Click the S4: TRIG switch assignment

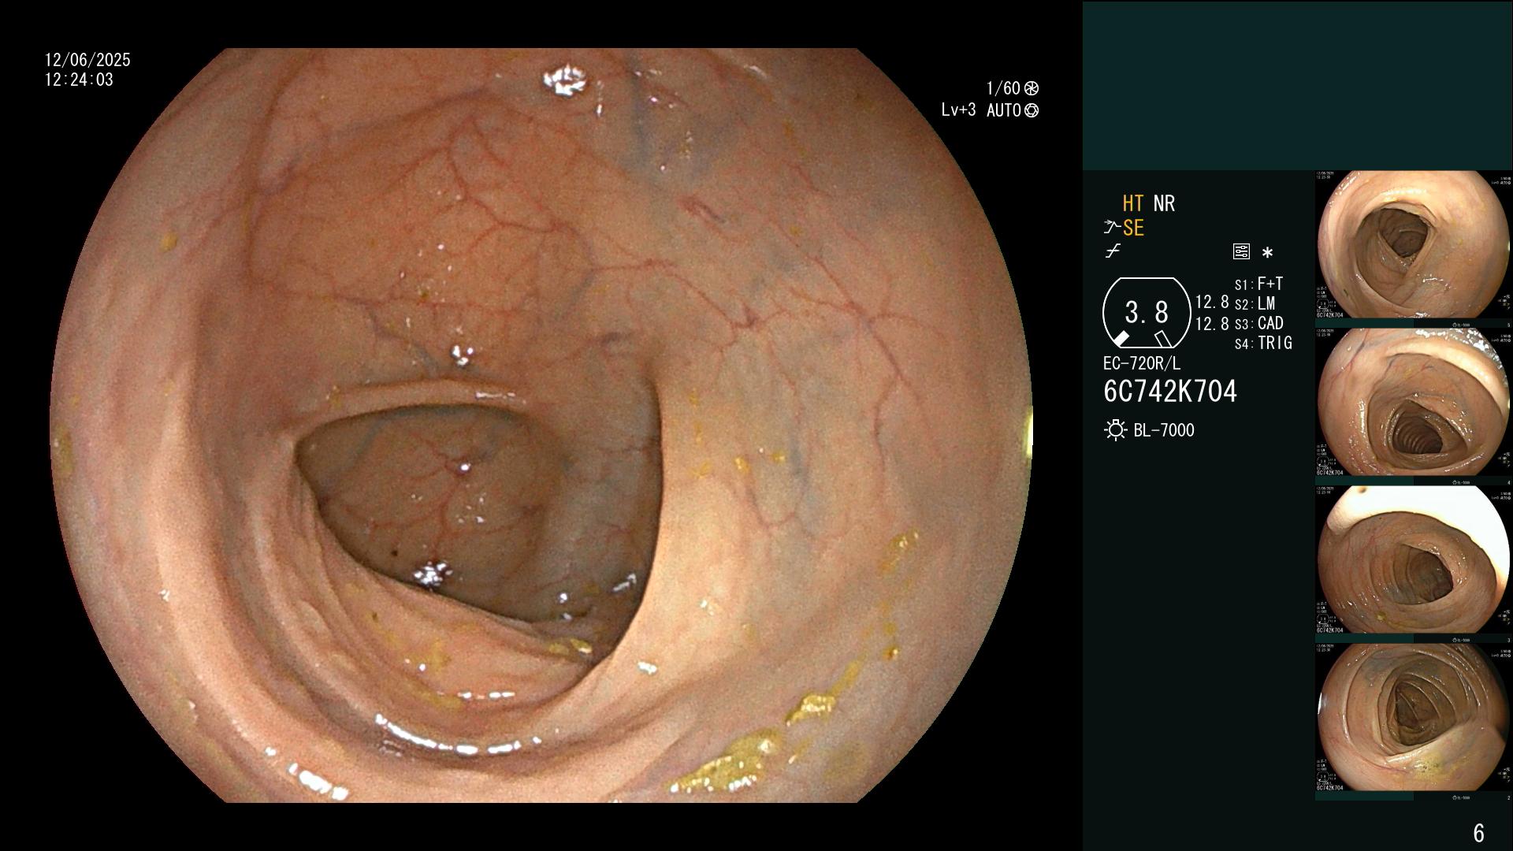(x=1263, y=343)
